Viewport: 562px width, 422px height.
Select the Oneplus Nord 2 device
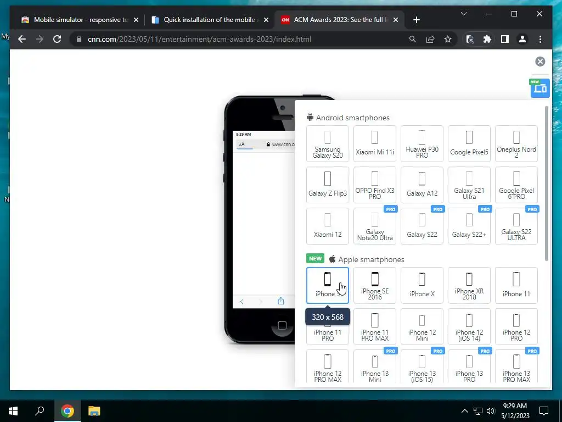516,144
